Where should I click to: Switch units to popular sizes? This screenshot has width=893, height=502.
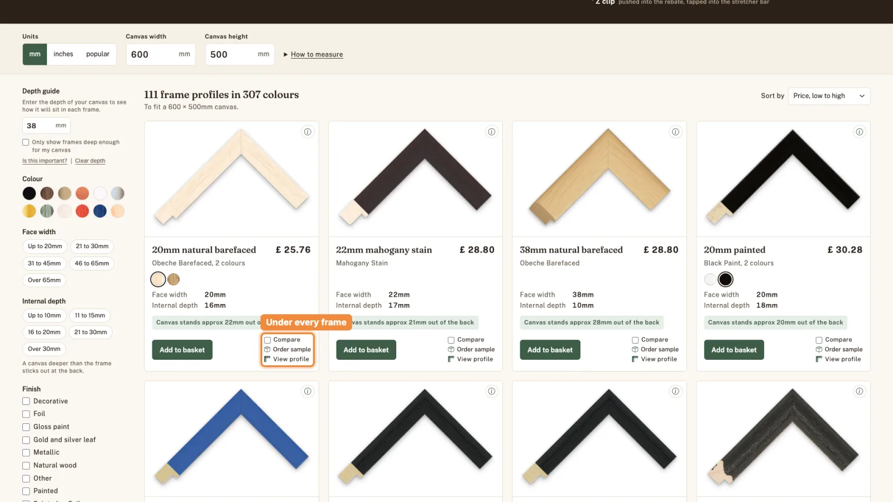(x=98, y=54)
